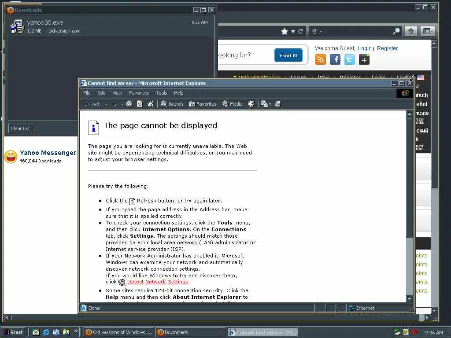Click Clear List in Downloads window

point(20,129)
